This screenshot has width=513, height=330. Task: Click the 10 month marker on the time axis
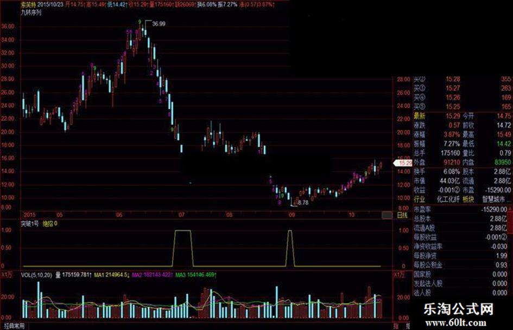351,215
